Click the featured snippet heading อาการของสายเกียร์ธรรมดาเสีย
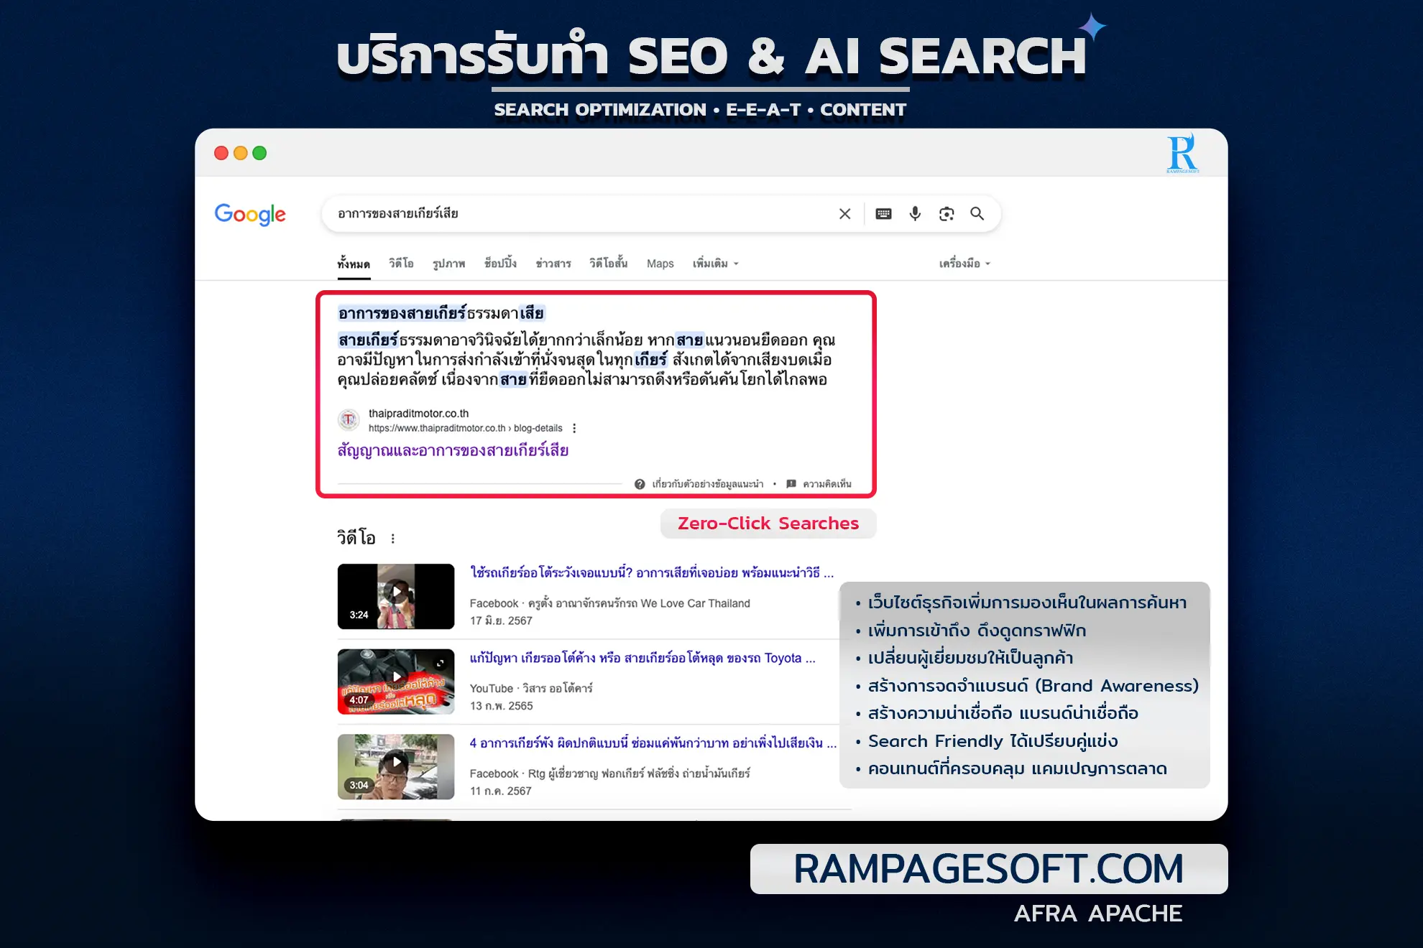 (x=441, y=313)
